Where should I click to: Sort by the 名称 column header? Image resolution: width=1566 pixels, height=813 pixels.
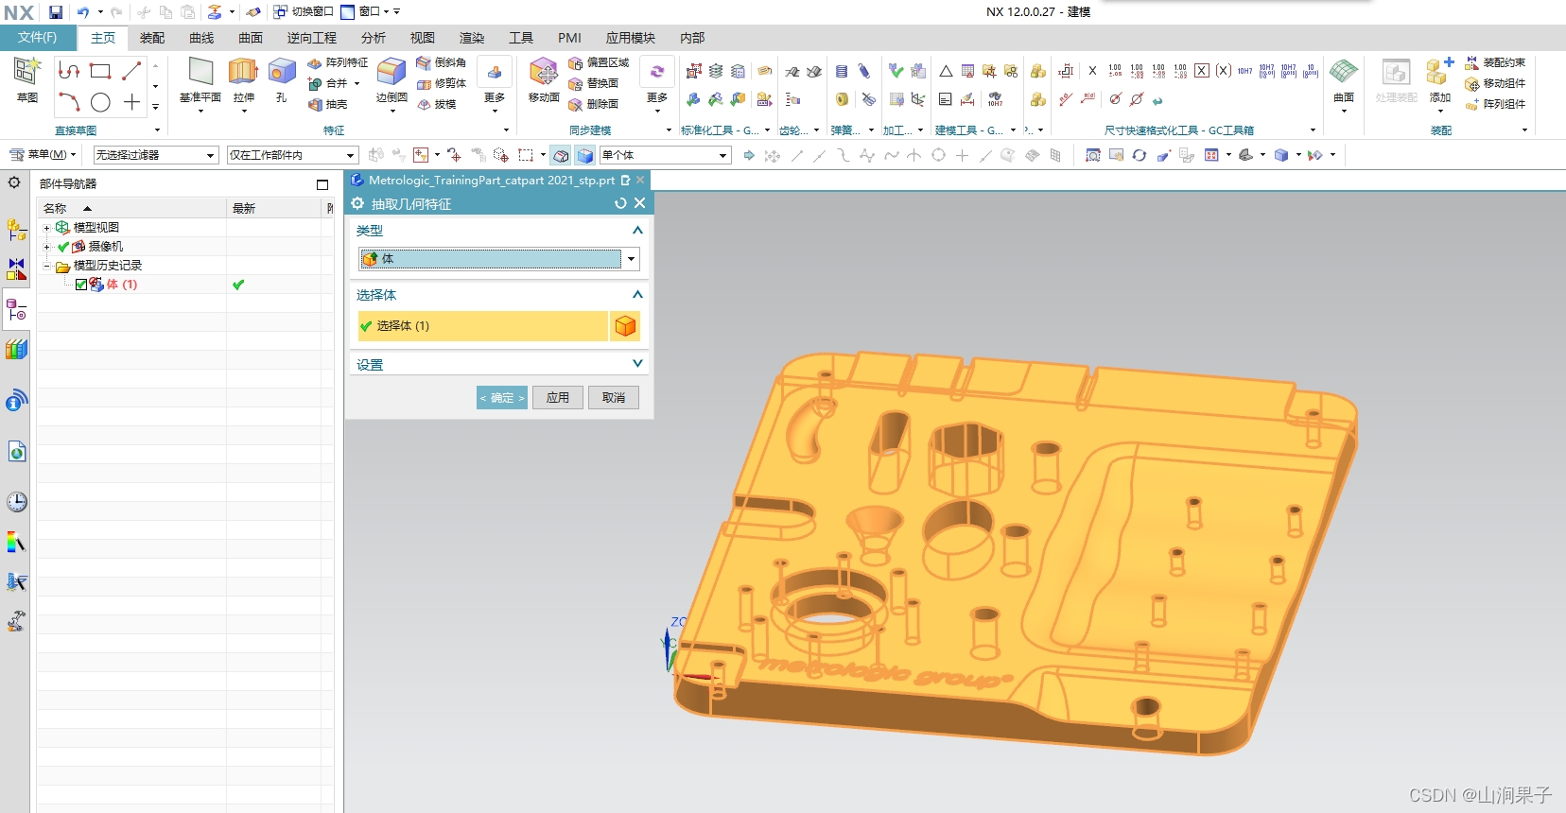tap(132, 208)
